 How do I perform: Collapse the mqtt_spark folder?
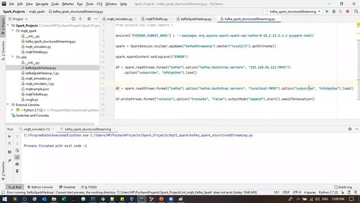click(12, 30)
